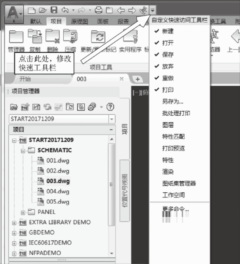Add a new drawing tab with plus button
The width and height of the screenshot is (240, 264).
pyautogui.click(x=138, y=79)
